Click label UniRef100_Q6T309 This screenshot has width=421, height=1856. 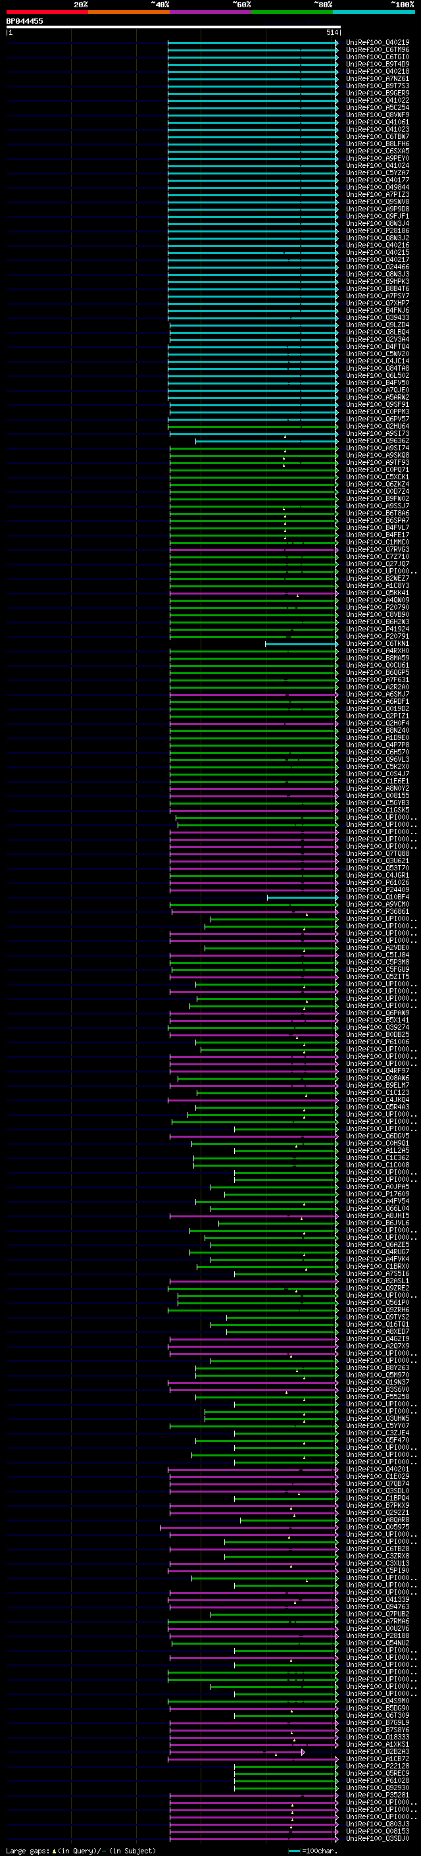click(378, 1716)
